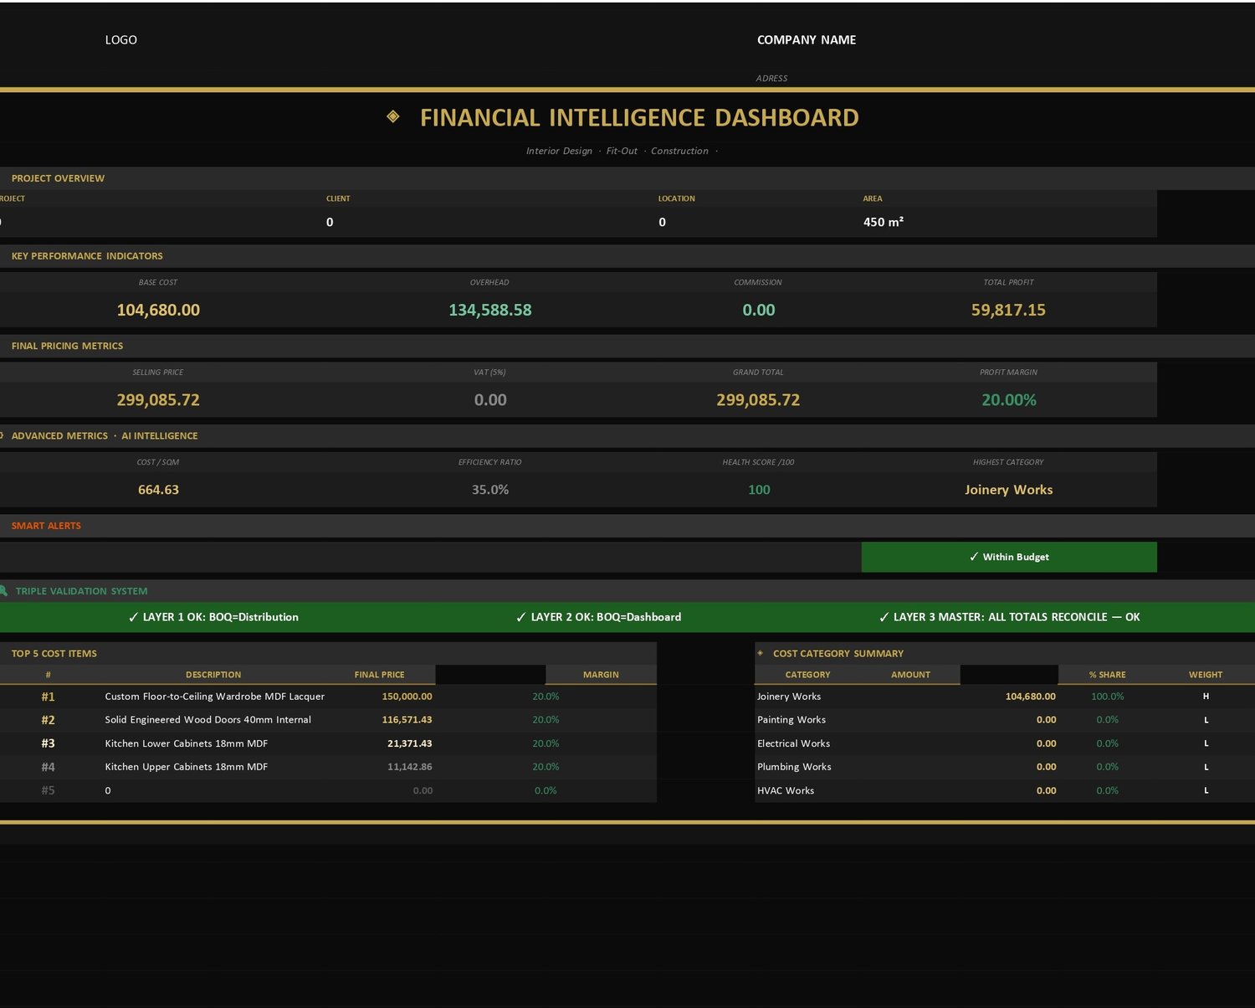The image size is (1255, 1008).
Task: Click the PROJECT OVERVIEW section header
Action: pyautogui.click(x=58, y=178)
